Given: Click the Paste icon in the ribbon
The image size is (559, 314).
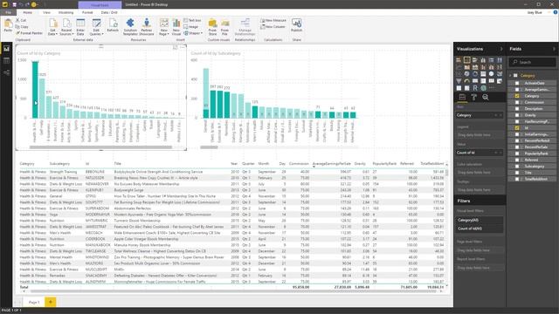Looking at the screenshot, I should click(x=8, y=24).
